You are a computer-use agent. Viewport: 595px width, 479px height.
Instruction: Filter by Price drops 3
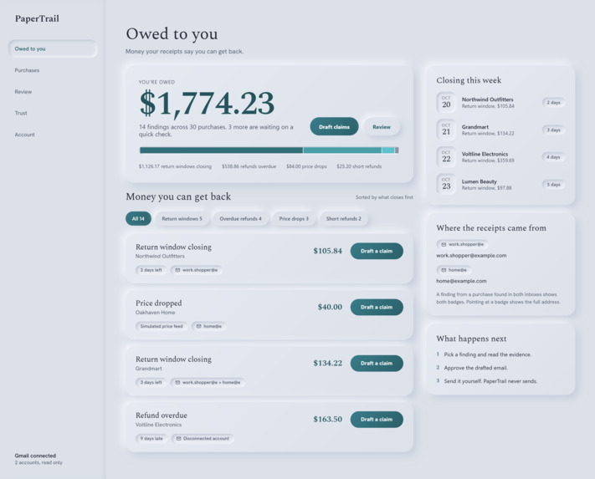294,219
